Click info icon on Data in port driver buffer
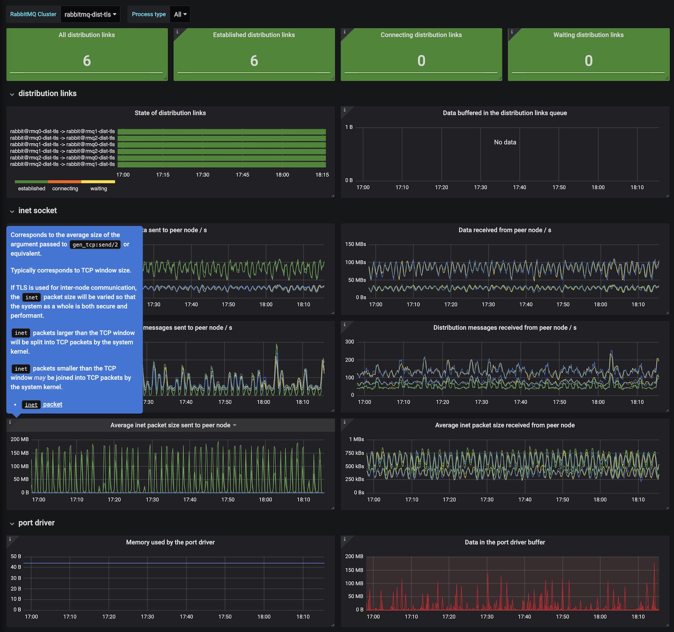Image resolution: width=674 pixels, height=632 pixels. coord(345,539)
